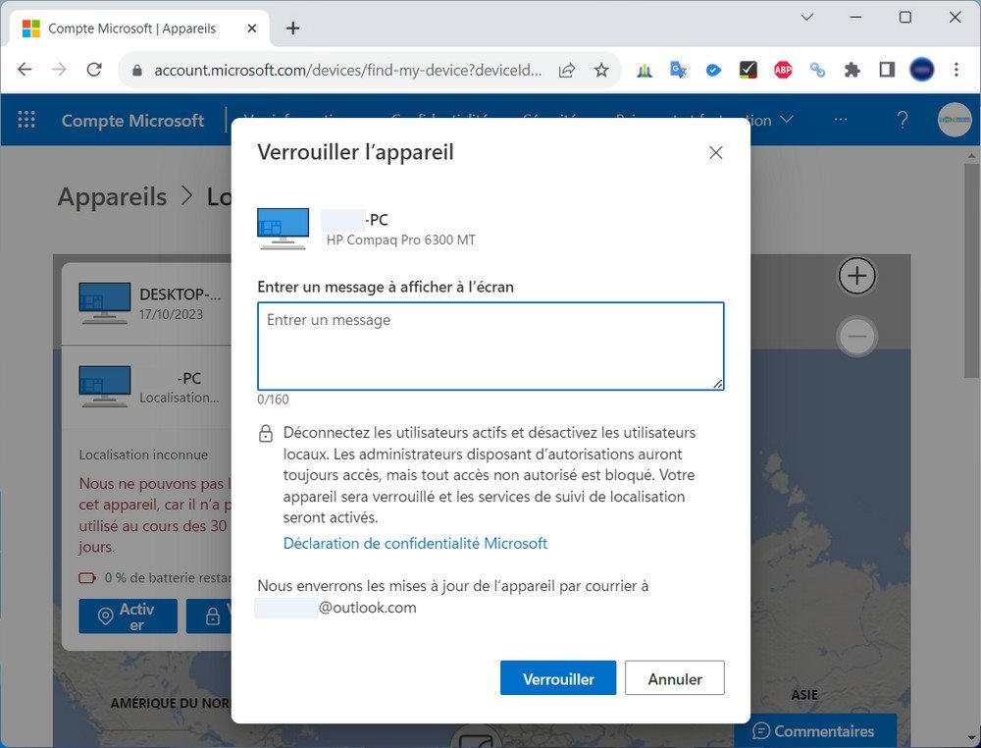Open the tab search dropdown

pos(807,18)
